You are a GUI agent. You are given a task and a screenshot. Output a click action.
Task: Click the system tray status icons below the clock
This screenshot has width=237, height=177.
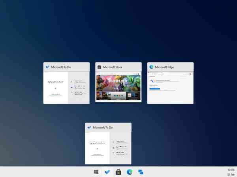click(x=231, y=174)
